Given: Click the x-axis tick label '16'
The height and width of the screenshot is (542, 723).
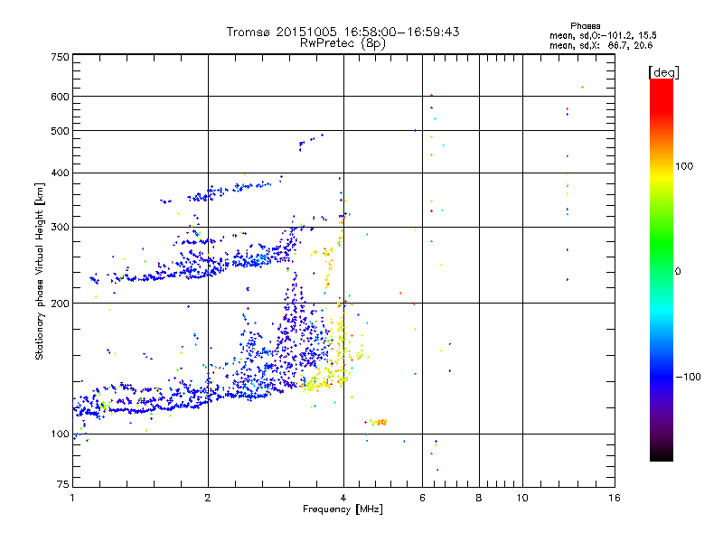Looking at the screenshot, I should coord(615,498).
